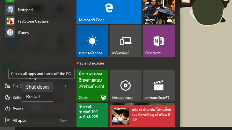This screenshot has height=130, width=232.
Task: Open the Groove เพลง music tile
Action: [126, 86]
